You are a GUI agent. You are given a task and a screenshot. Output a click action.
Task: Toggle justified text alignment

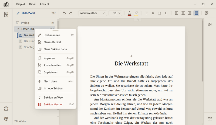click(196, 13)
